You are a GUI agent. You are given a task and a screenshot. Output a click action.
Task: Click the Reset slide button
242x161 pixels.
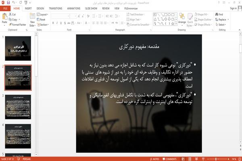point(41,20)
